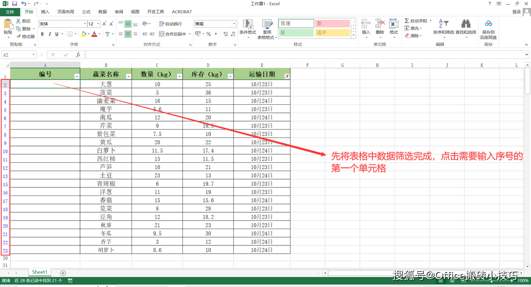Increase indent in alignment group

coord(152,34)
